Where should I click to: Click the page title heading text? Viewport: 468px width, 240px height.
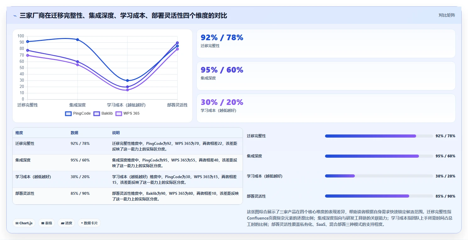pyautogui.click(x=123, y=16)
